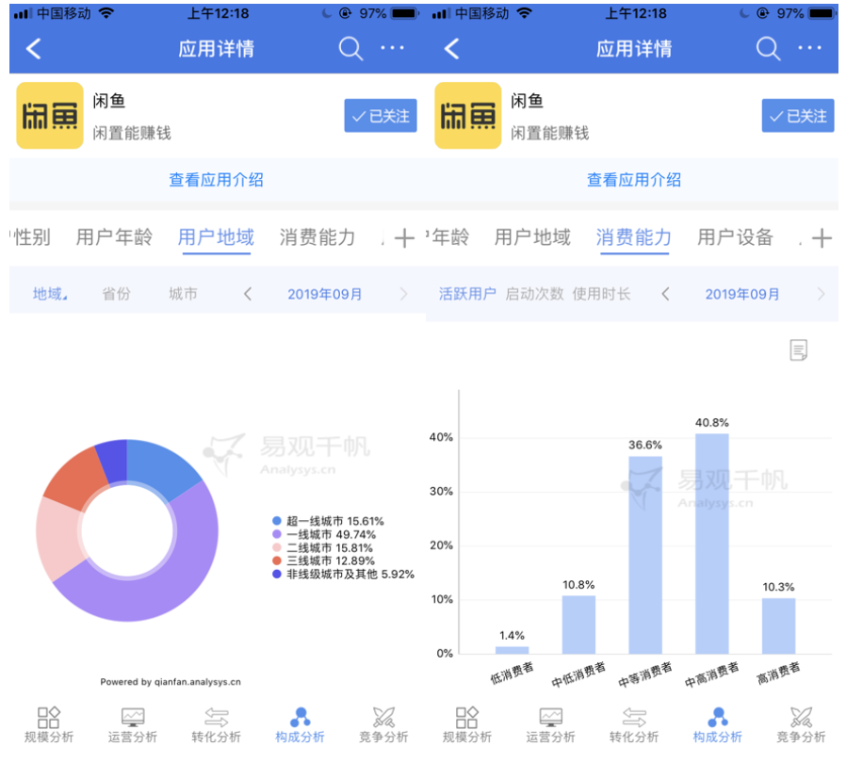Open 2019年09月 date picker in left screen

coord(325,294)
